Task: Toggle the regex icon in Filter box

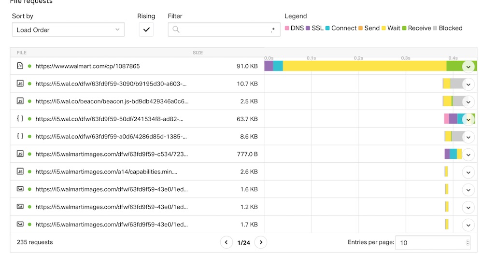Action: 272,30
